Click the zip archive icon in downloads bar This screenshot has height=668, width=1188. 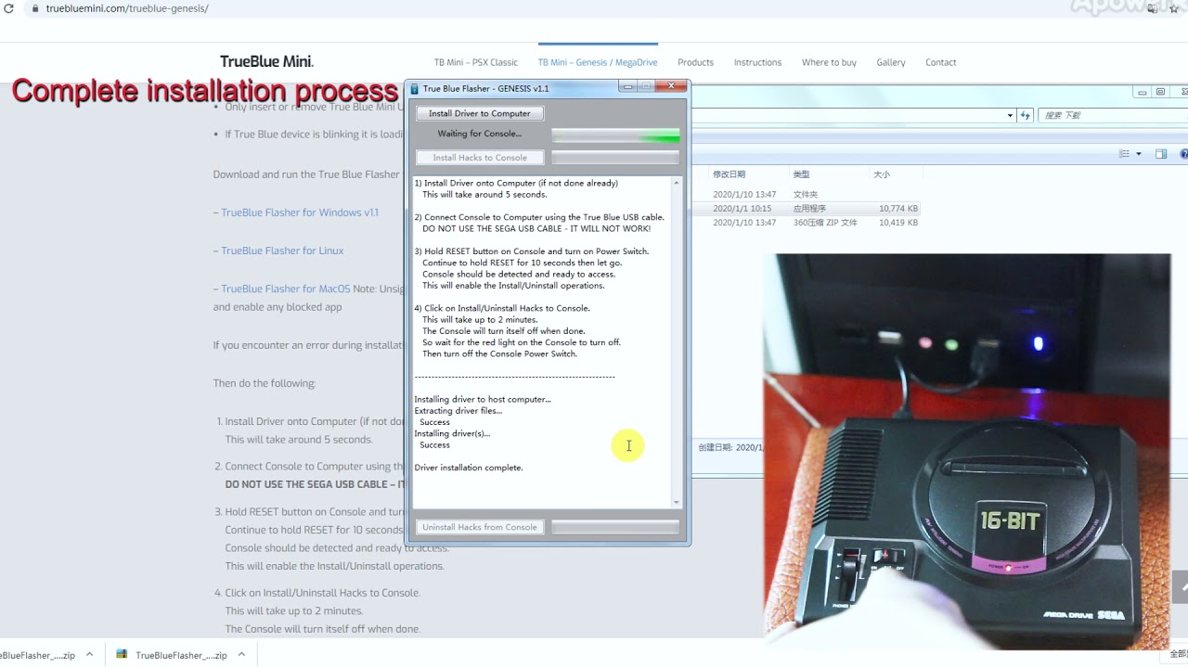122,654
